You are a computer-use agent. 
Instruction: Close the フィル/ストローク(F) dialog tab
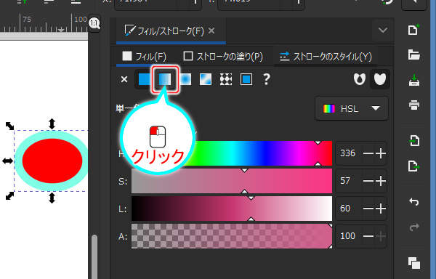tap(211, 31)
